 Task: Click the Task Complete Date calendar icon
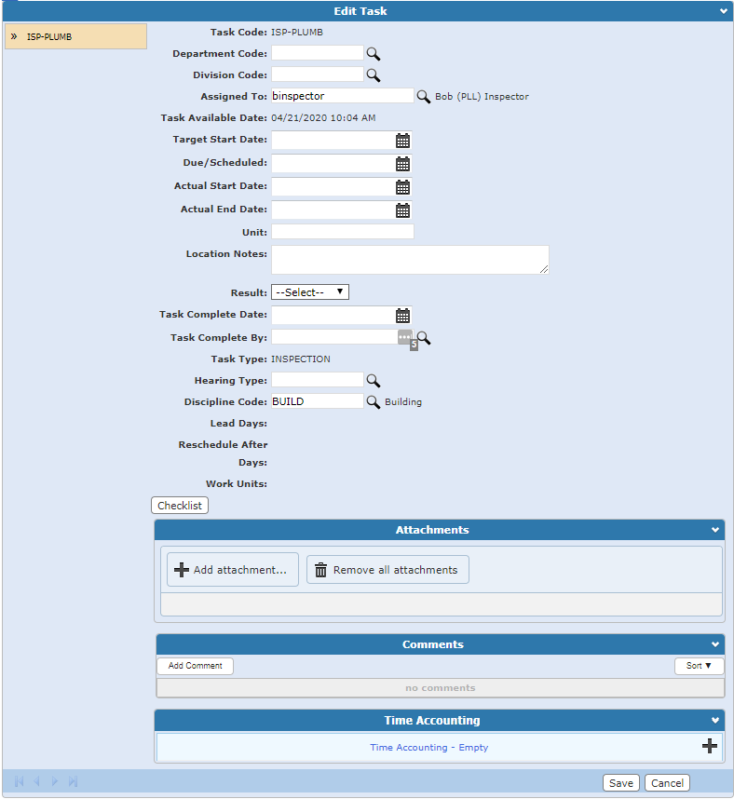(402, 316)
